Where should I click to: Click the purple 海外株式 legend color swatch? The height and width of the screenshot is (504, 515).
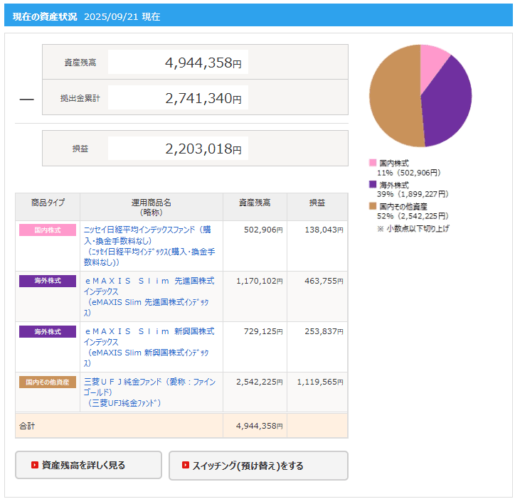373,184
